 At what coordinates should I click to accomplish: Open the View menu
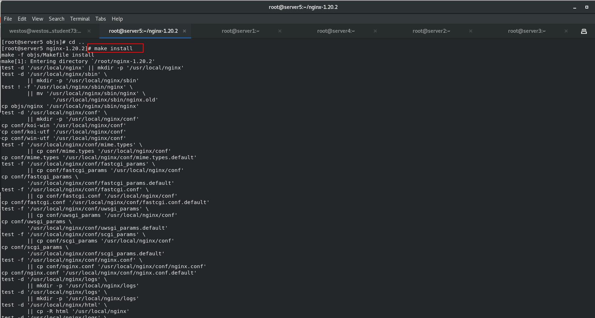(x=37, y=19)
